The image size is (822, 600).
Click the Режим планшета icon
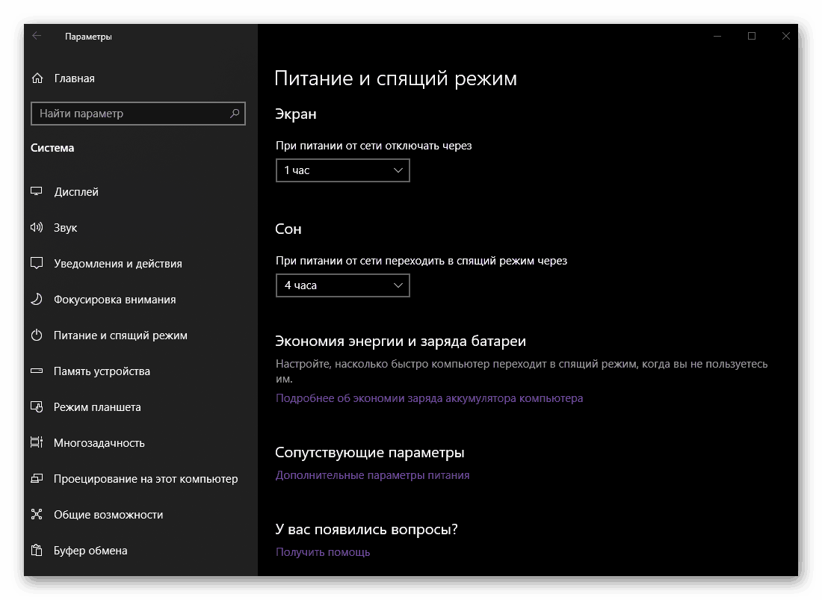(x=37, y=406)
